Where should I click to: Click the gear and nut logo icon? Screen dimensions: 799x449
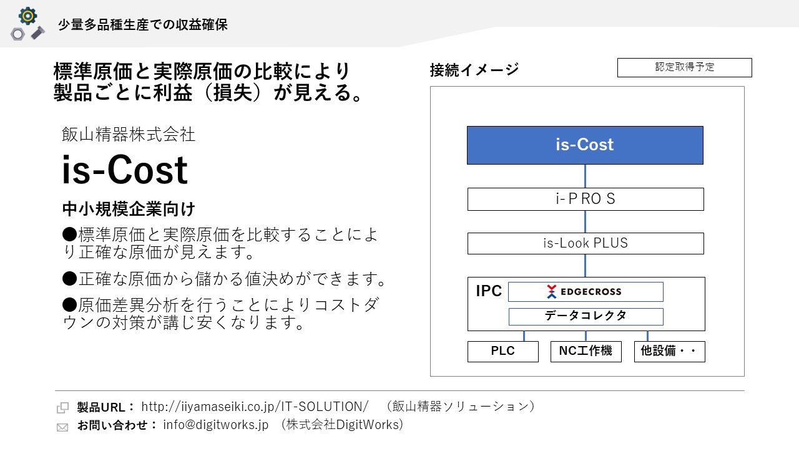(27, 24)
